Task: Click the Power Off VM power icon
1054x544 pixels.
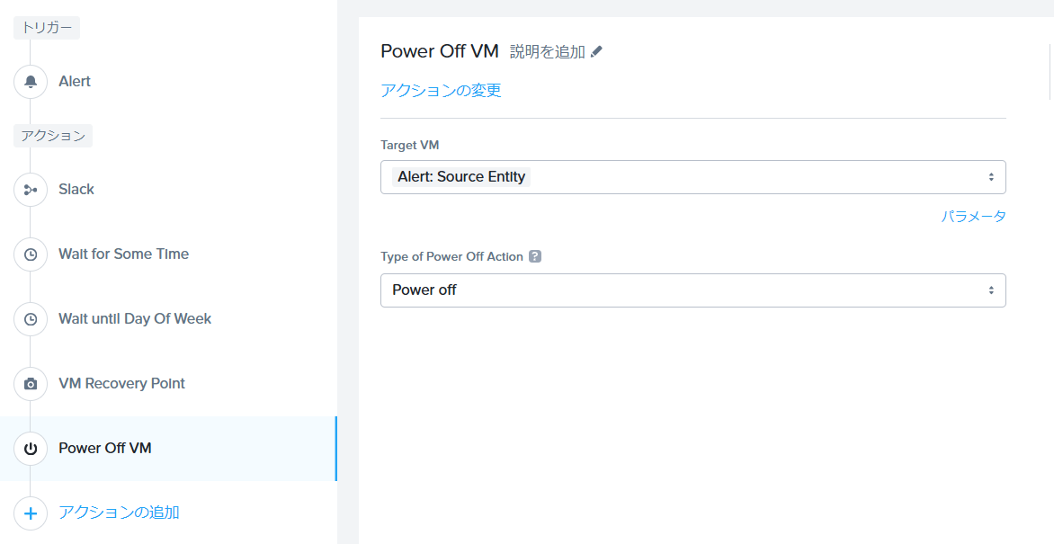Action: 31,449
